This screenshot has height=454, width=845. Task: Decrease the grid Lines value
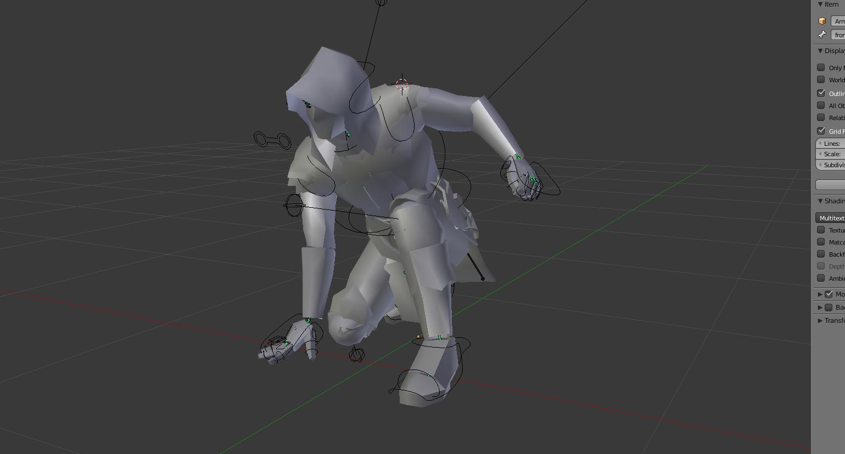coord(820,144)
